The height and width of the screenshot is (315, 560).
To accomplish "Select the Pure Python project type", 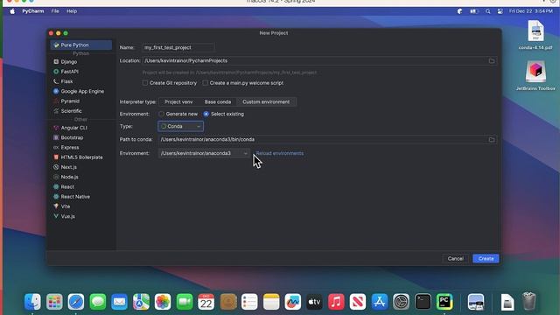I will pos(81,45).
